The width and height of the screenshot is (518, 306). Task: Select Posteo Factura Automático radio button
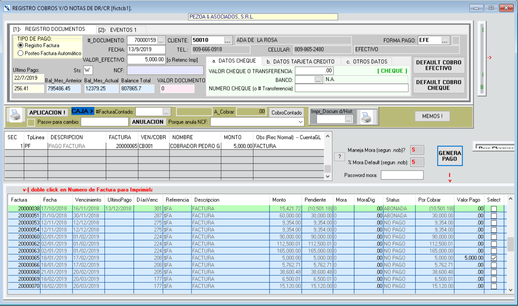pyautogui.click(x=20, y=53)
